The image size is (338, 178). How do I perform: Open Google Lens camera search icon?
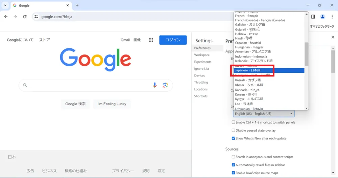tap(165, 85)
